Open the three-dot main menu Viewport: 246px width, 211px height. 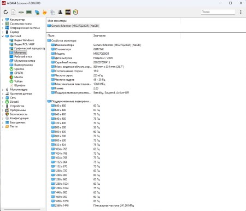click(x=241, y=12)
